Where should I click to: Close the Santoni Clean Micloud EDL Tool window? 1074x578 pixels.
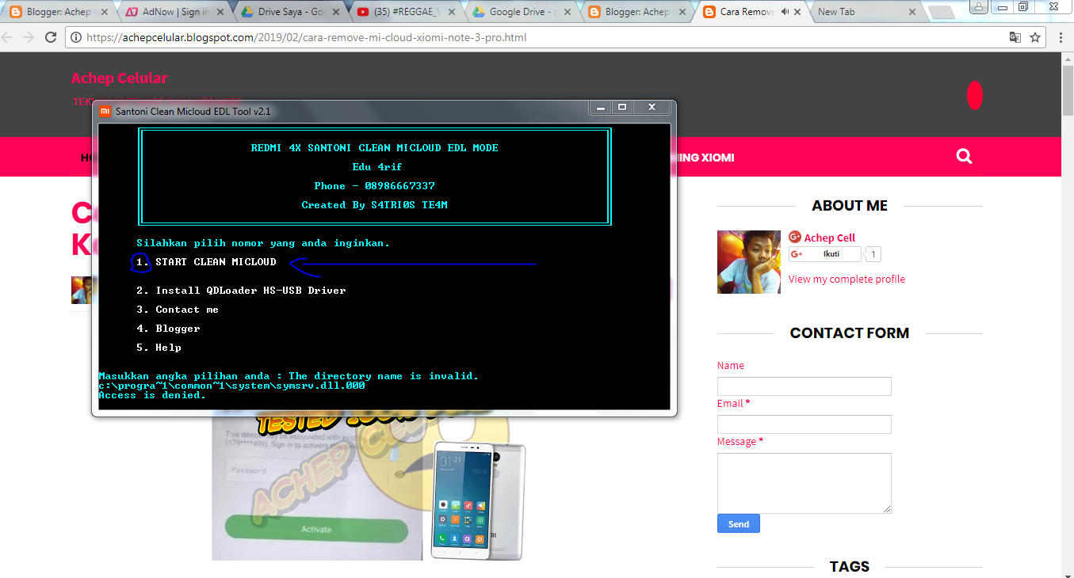coord(652,107)
